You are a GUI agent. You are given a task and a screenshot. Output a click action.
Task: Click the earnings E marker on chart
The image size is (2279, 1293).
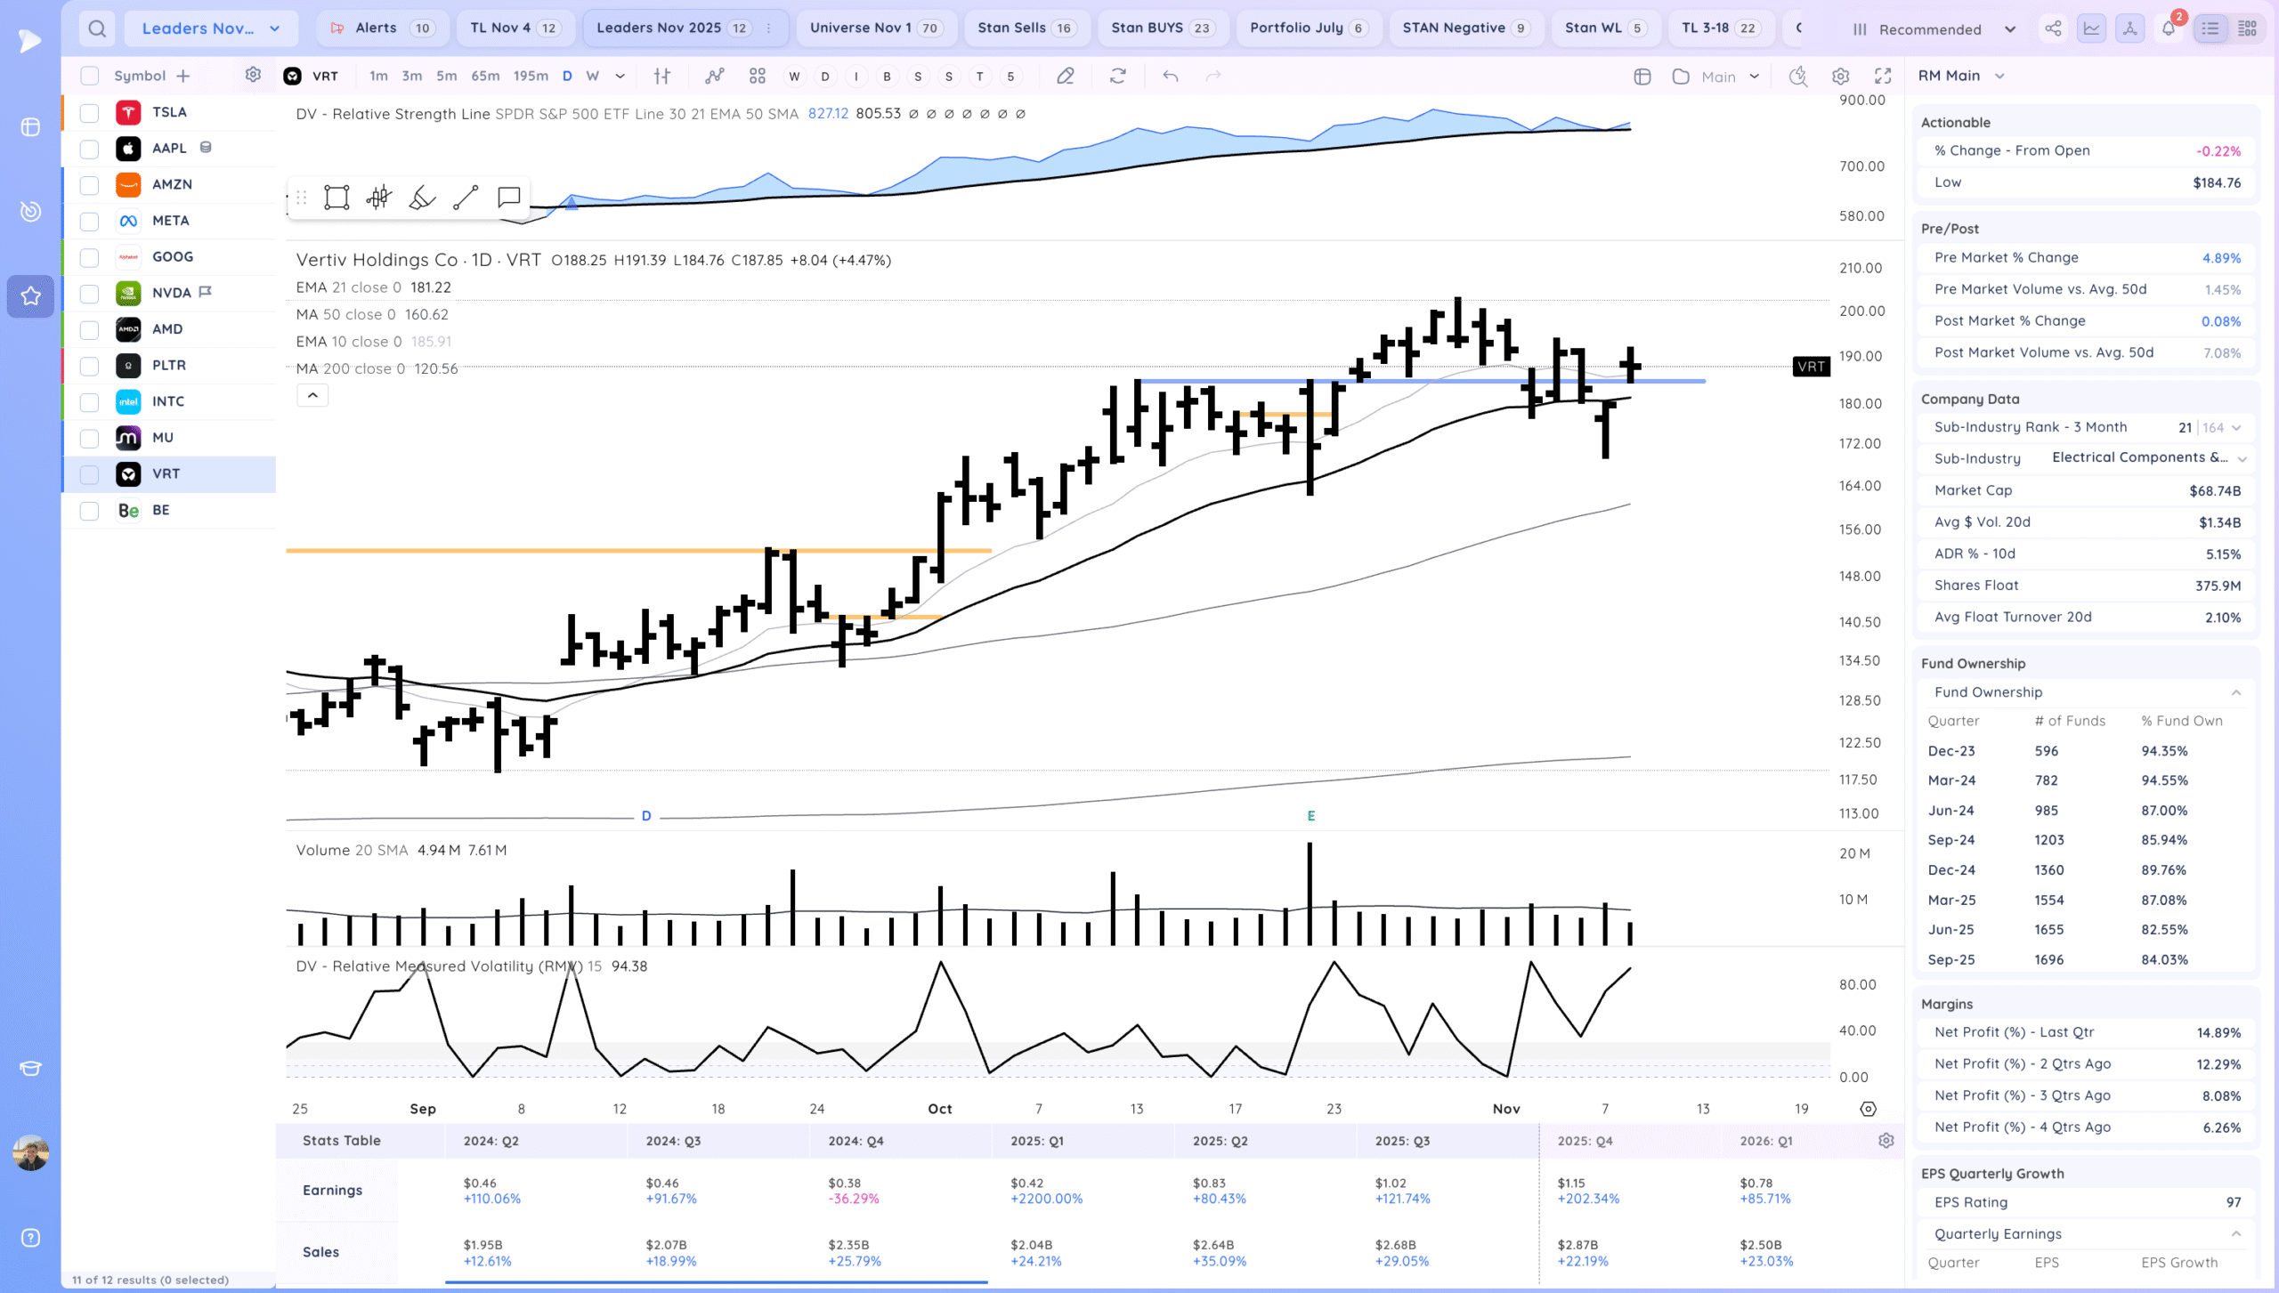tap(1310, 816)
